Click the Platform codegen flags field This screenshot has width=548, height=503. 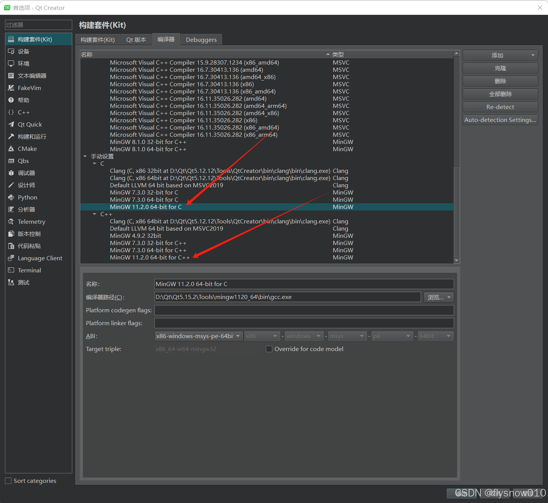click(304, 310)
